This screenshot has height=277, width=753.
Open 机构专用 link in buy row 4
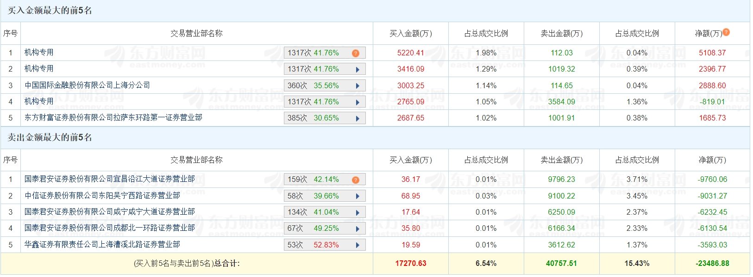point(39,102)
